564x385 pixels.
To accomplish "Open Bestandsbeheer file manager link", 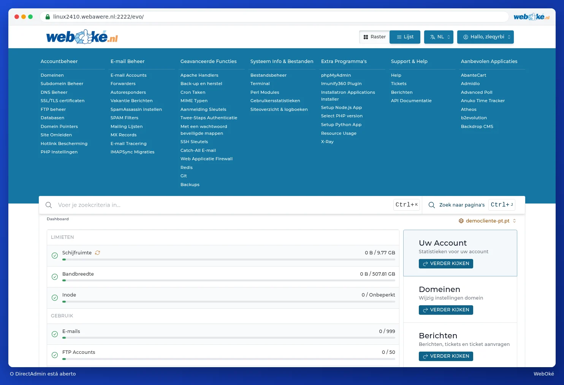I will 268,75.
